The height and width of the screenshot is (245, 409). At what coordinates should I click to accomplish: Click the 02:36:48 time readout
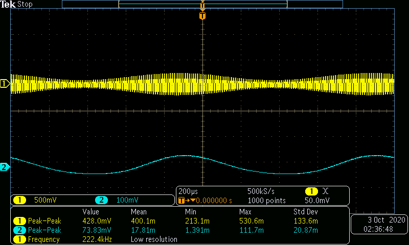[x=378, y=229]
